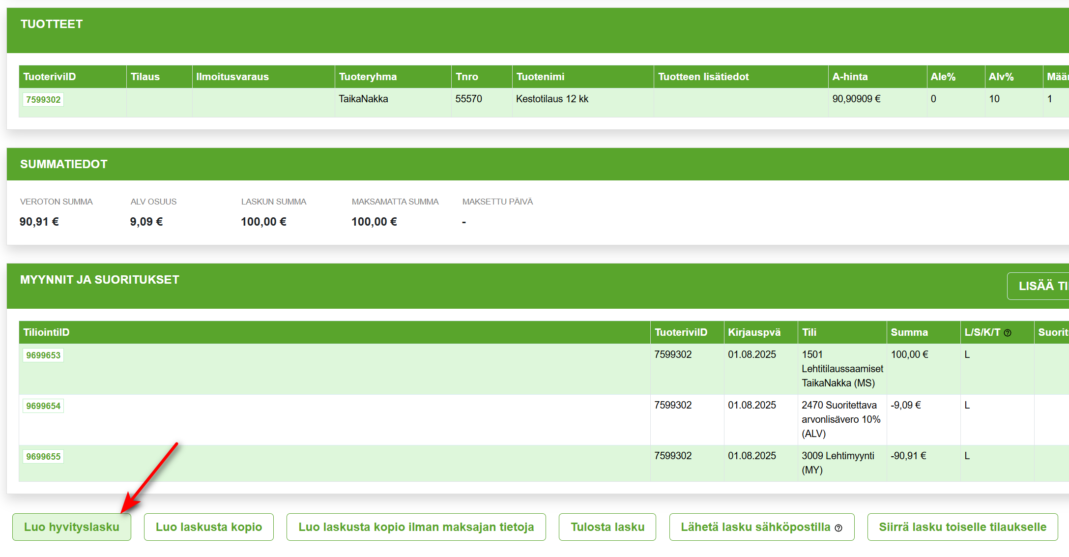
Task: Click the MAKSAMATTA SUMMA value 100,00 €
Action: click(x=374, y=222)
